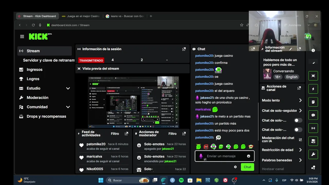Open File Explorer from the taskbar
329x185 pixels.
199,180
